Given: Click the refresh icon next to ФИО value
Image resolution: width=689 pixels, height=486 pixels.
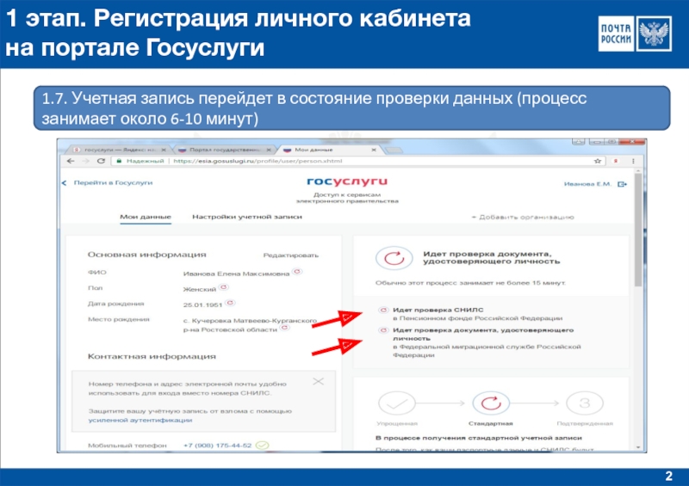Looking at the screenshot, I should pyautogui.click(x=297, y=272).
